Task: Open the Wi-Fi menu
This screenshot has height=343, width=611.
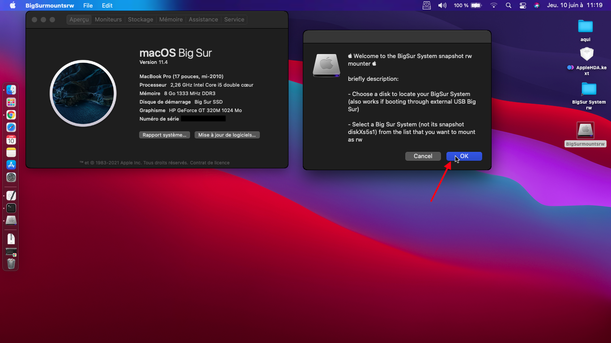Action: 494,5
